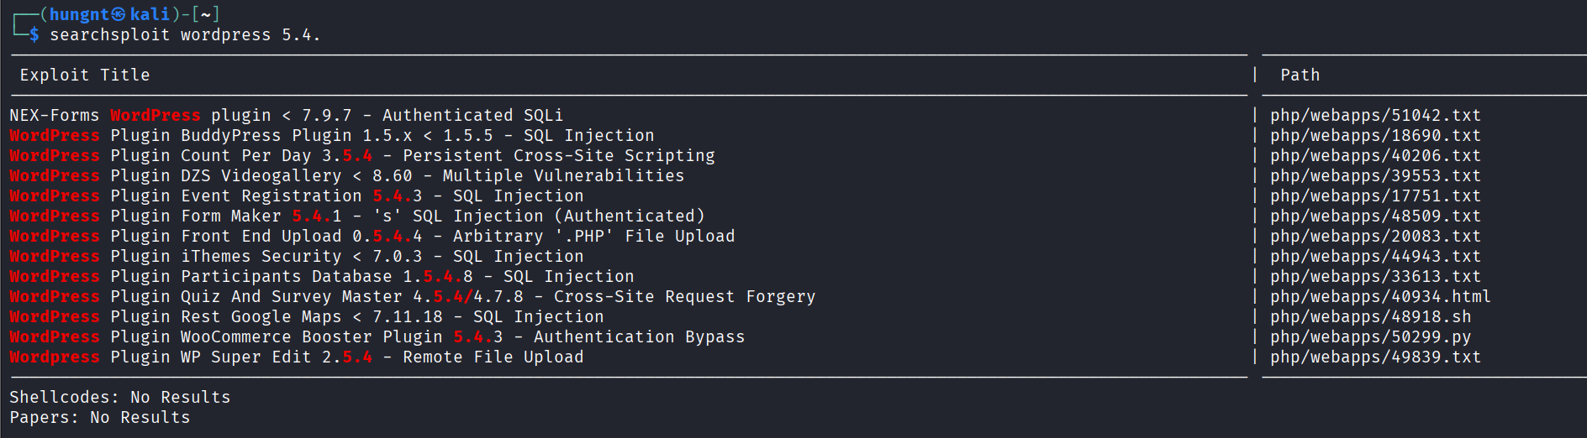Click the typed searchsploit wordpress command

click(185, 34)
